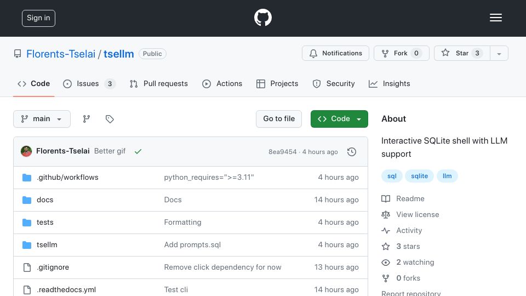This screenshot has height=296, width=526.
Task: Click the Report repository link
Action: click(x=411, y=293)
